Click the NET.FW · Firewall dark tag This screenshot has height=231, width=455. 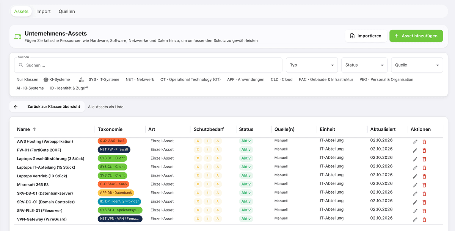[x=114, y=150]
